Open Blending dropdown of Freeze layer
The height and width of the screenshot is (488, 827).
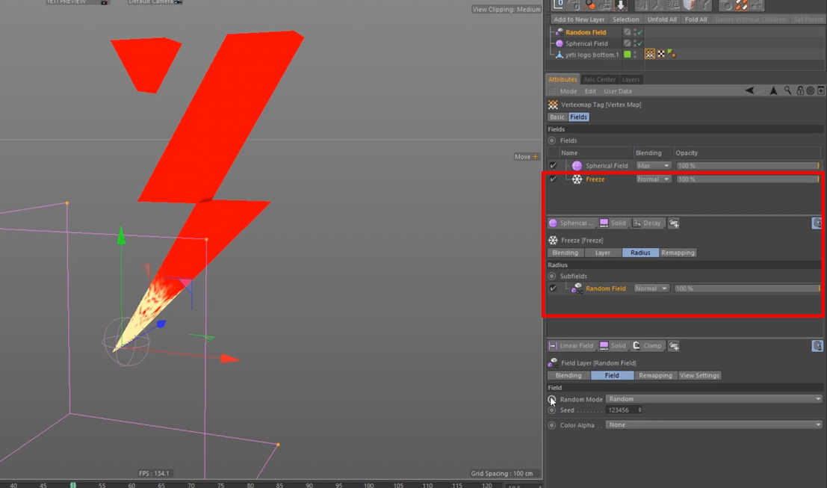coord(653,179)
